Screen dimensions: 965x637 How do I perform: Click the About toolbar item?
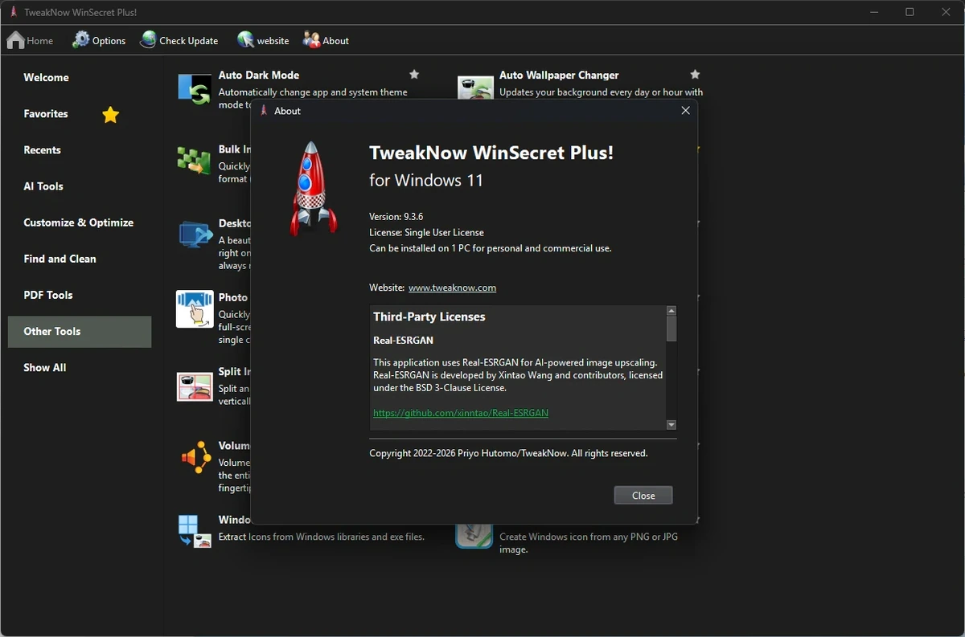(x=326, y=40)
